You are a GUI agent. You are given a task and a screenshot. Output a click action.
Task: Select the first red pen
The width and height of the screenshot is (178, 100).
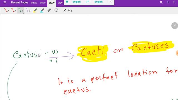(6, 10)
